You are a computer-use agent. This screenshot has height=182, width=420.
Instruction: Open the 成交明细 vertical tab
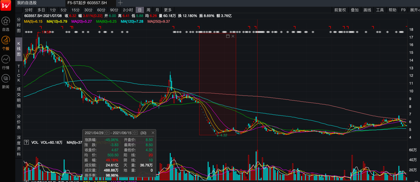tap(19, 97)
